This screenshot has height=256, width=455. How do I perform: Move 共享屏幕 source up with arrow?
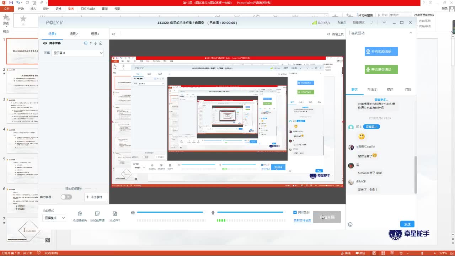tap(91, 43)
